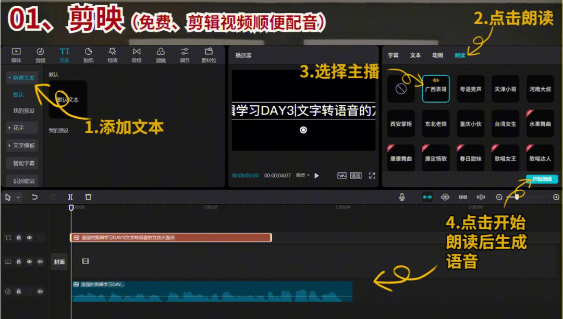563x319 pixels.
Task: Click the delete trash icon
Action: 88,197
